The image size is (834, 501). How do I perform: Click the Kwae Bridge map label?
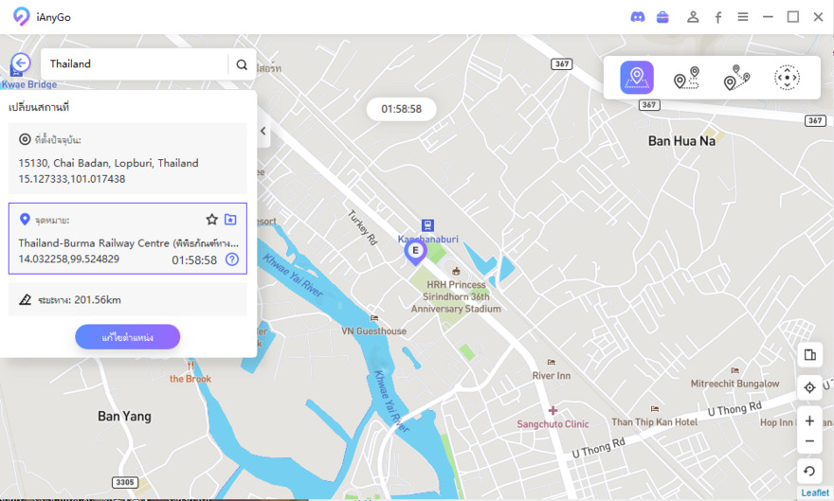[29, 84]
